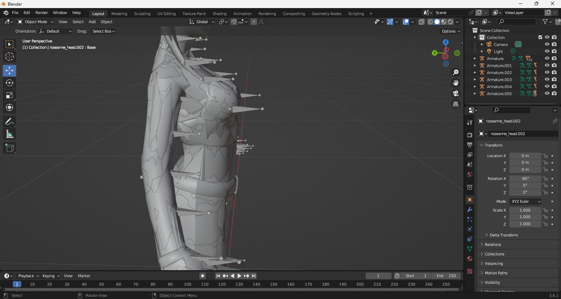Screen dimensions: 561x299
Task: Open the Options dropdown
Action: [x=451, y=31]
